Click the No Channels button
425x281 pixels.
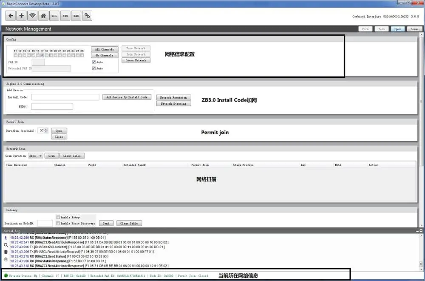105,55
